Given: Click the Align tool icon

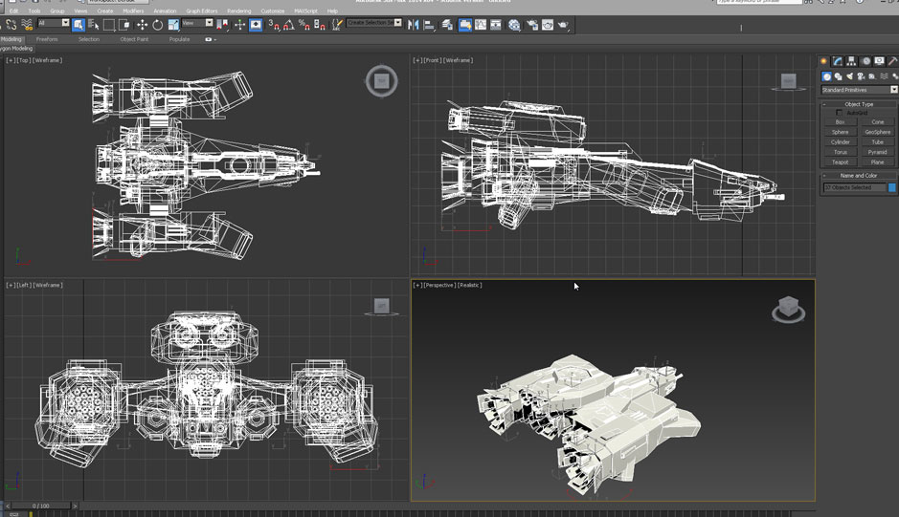Looking at the screenshot, I should [429, 25].
